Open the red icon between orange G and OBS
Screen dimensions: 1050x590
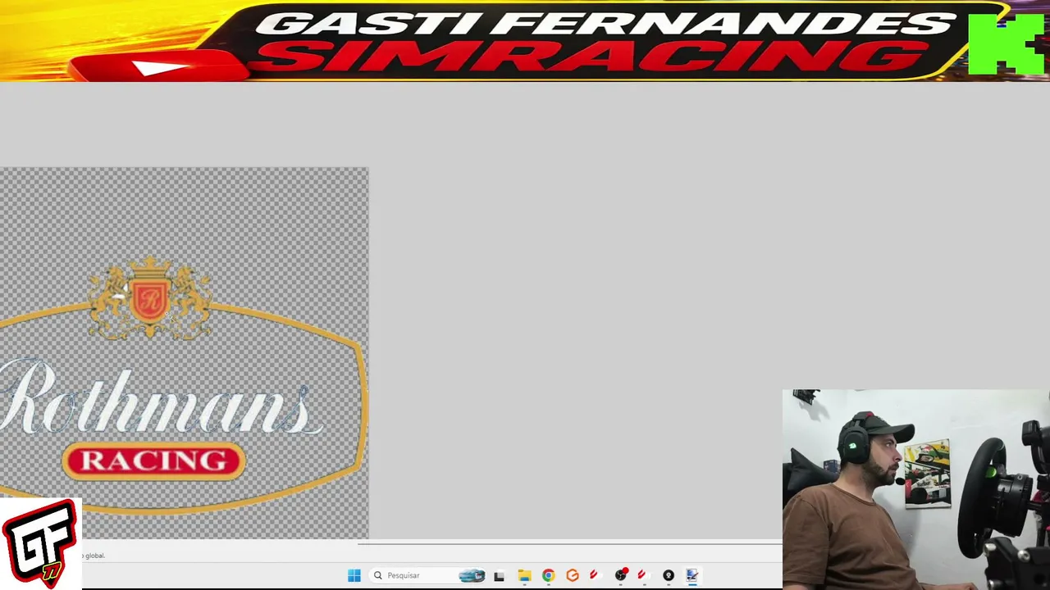(594, 575)
